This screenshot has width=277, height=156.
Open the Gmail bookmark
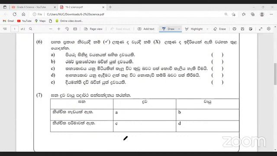(9, 21)
